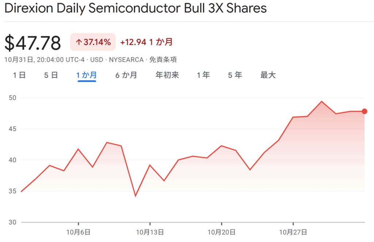The height and width of the screenshot is (242, 374).
Task: Click the Direxion Daily Semiconductor Bull title
Action: [136, 9]
